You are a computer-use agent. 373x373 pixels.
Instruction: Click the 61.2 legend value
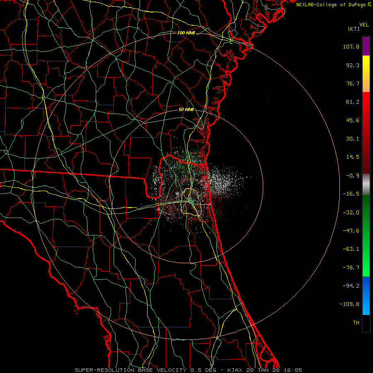(353, 102)
